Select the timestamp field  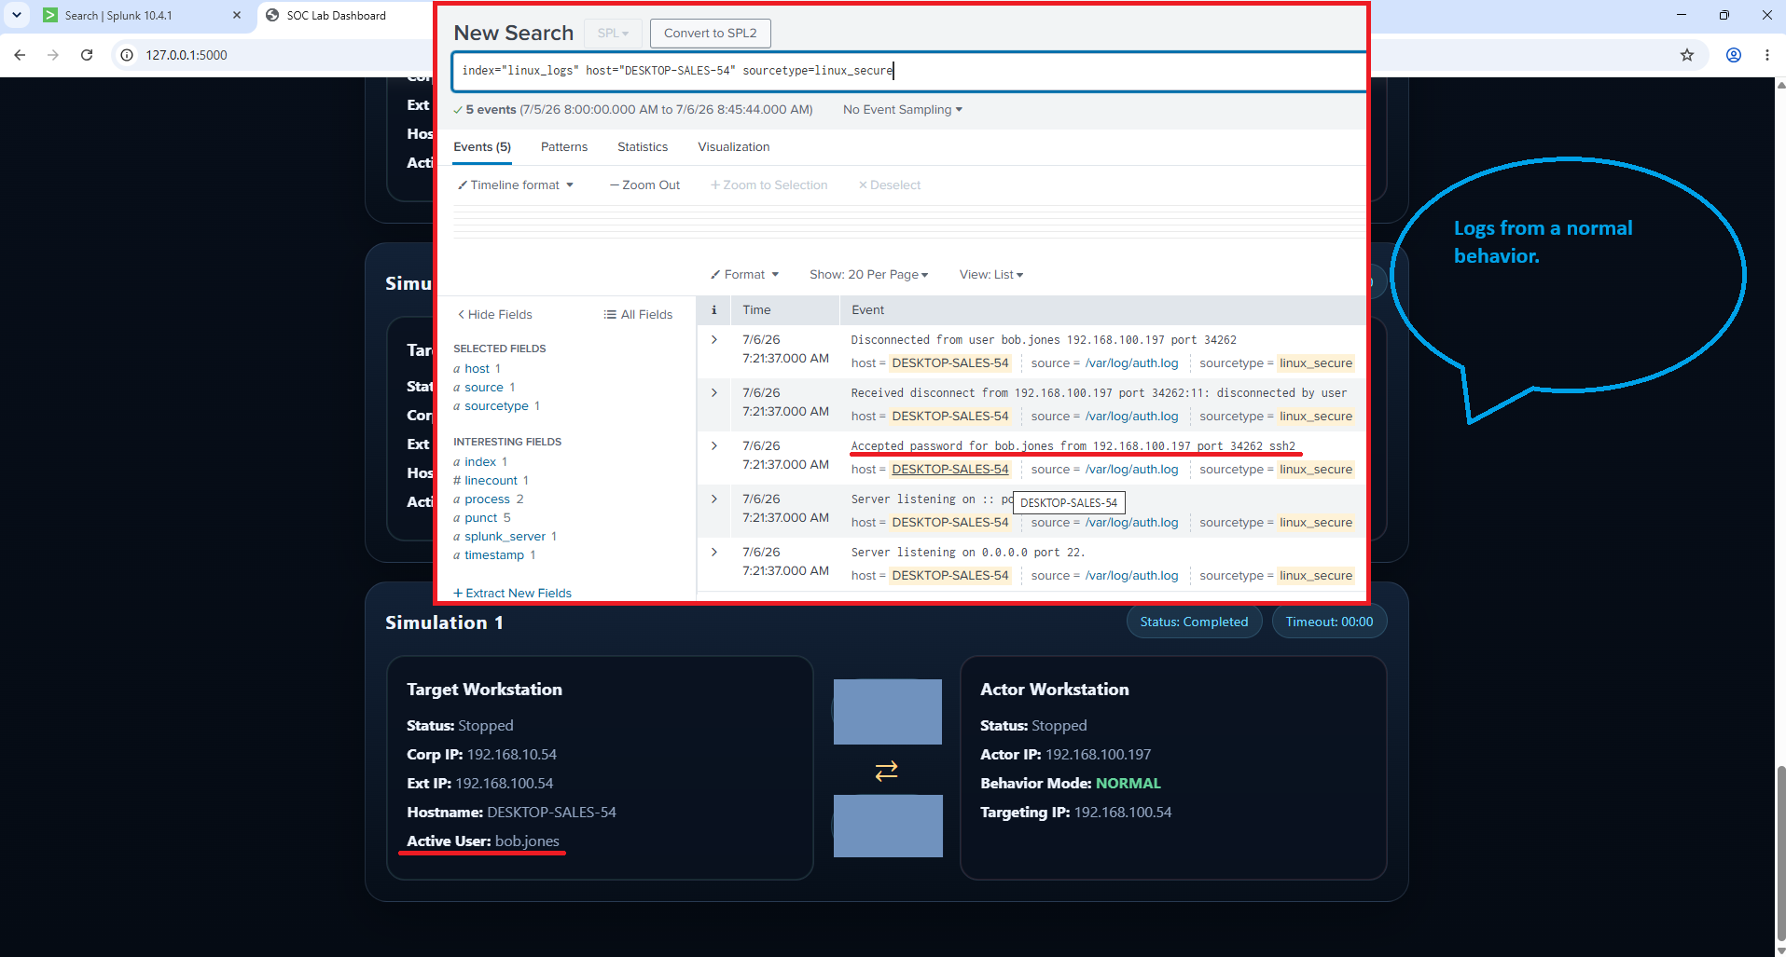pos(494,555)
